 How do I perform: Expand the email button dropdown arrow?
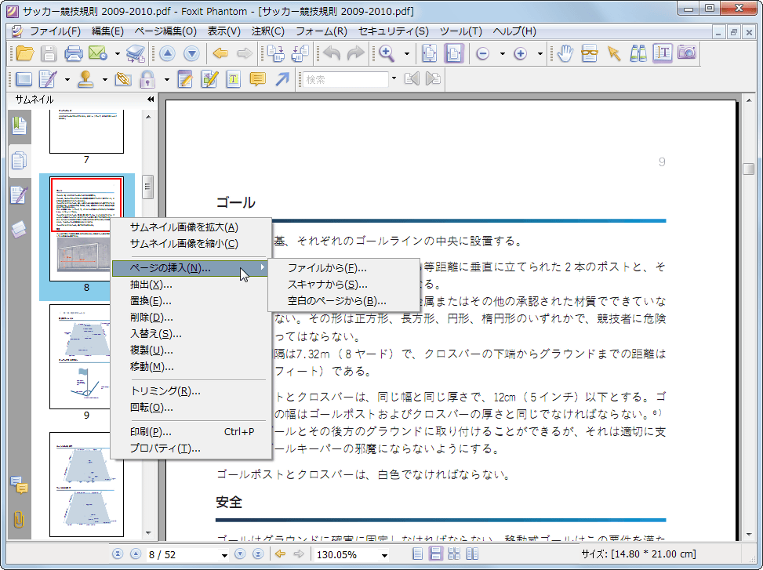point(118,53)
